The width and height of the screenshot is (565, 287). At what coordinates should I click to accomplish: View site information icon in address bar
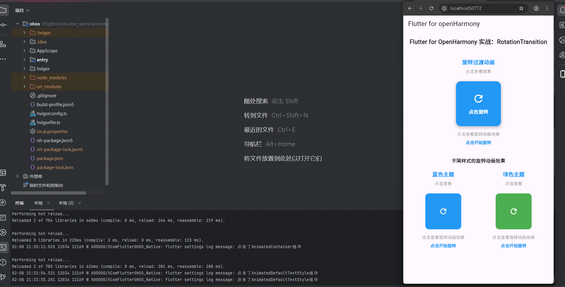[x=444, y=8]
